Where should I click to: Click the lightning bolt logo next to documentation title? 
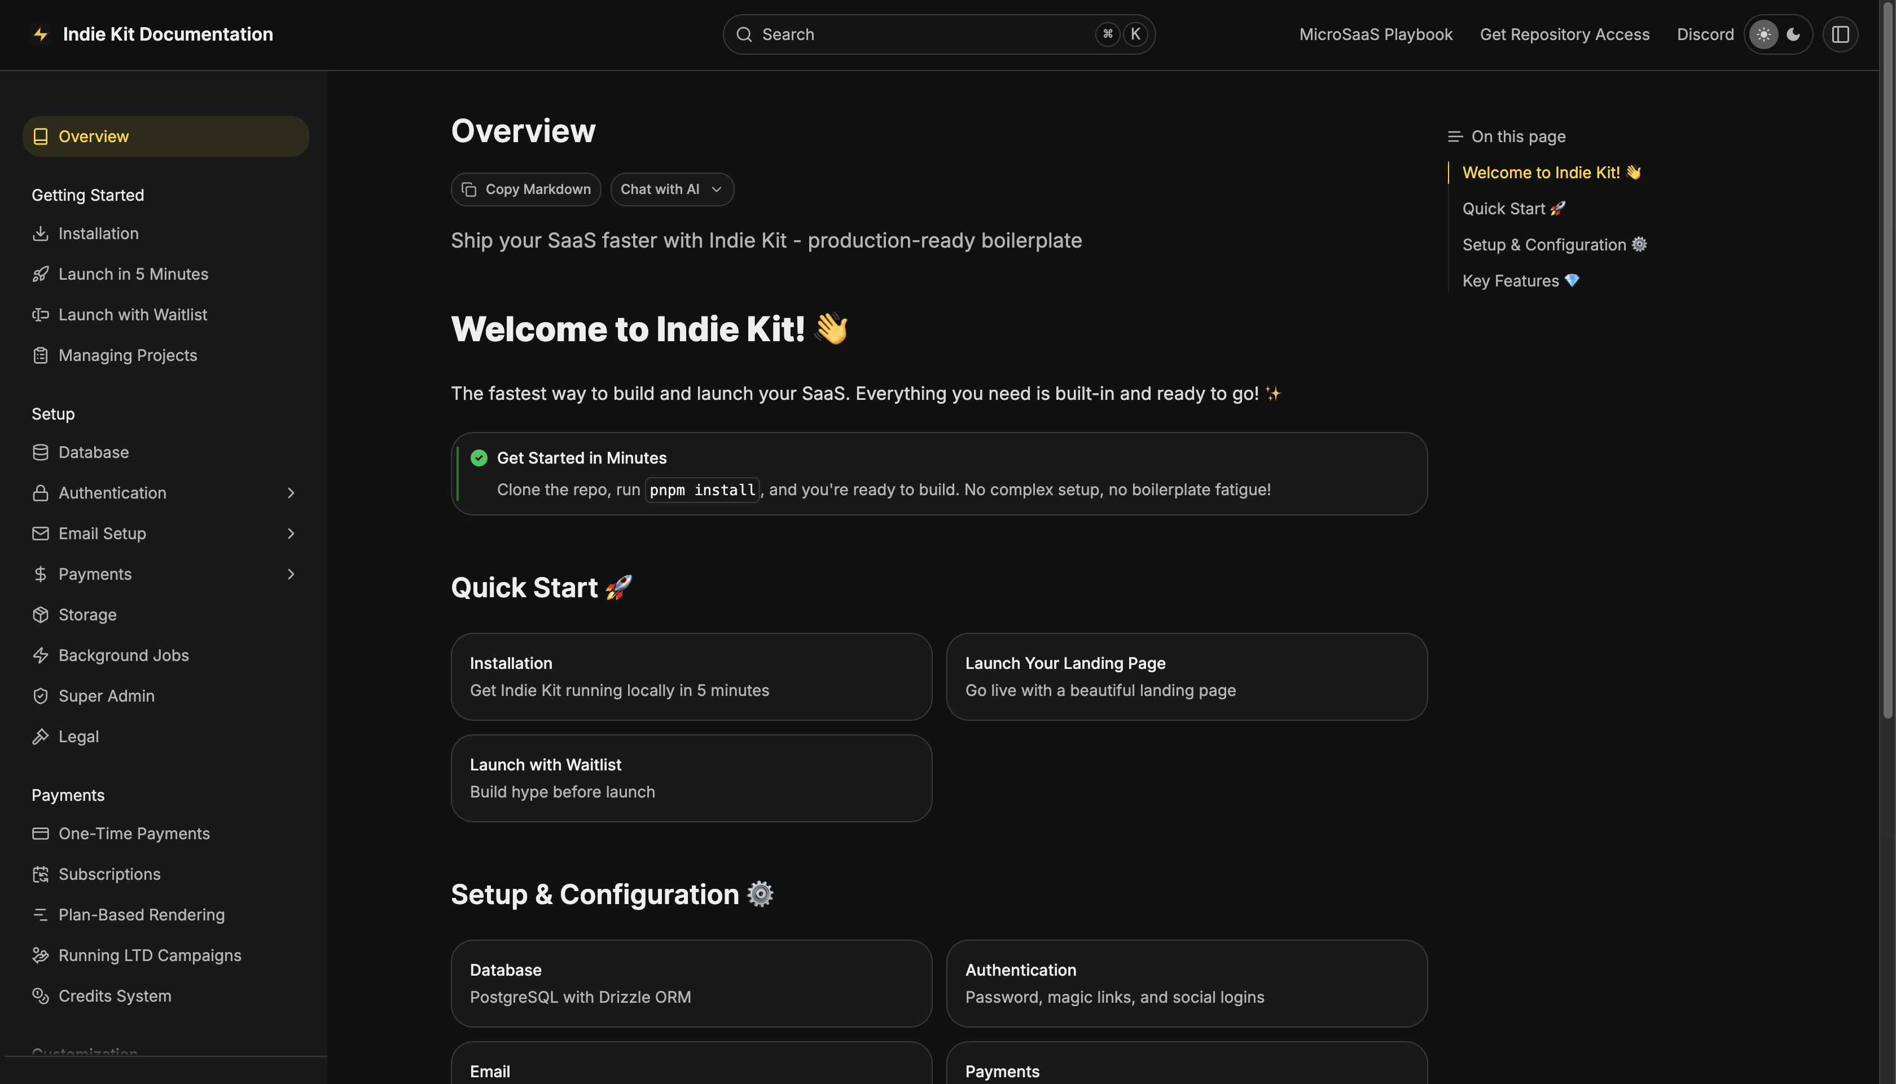(x=41, y=33)
